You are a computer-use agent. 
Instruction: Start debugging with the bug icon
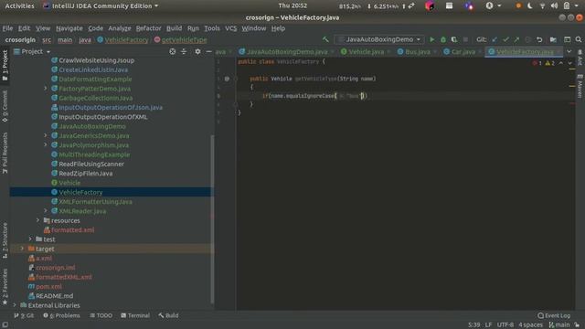[443, 39]
